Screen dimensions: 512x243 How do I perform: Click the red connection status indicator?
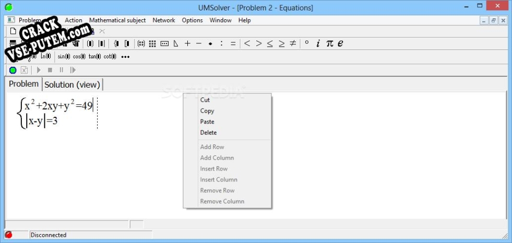click(8, 235)
